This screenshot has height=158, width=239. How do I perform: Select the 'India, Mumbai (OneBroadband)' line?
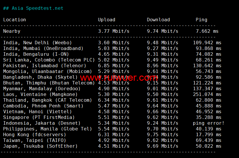pos(43,48)
